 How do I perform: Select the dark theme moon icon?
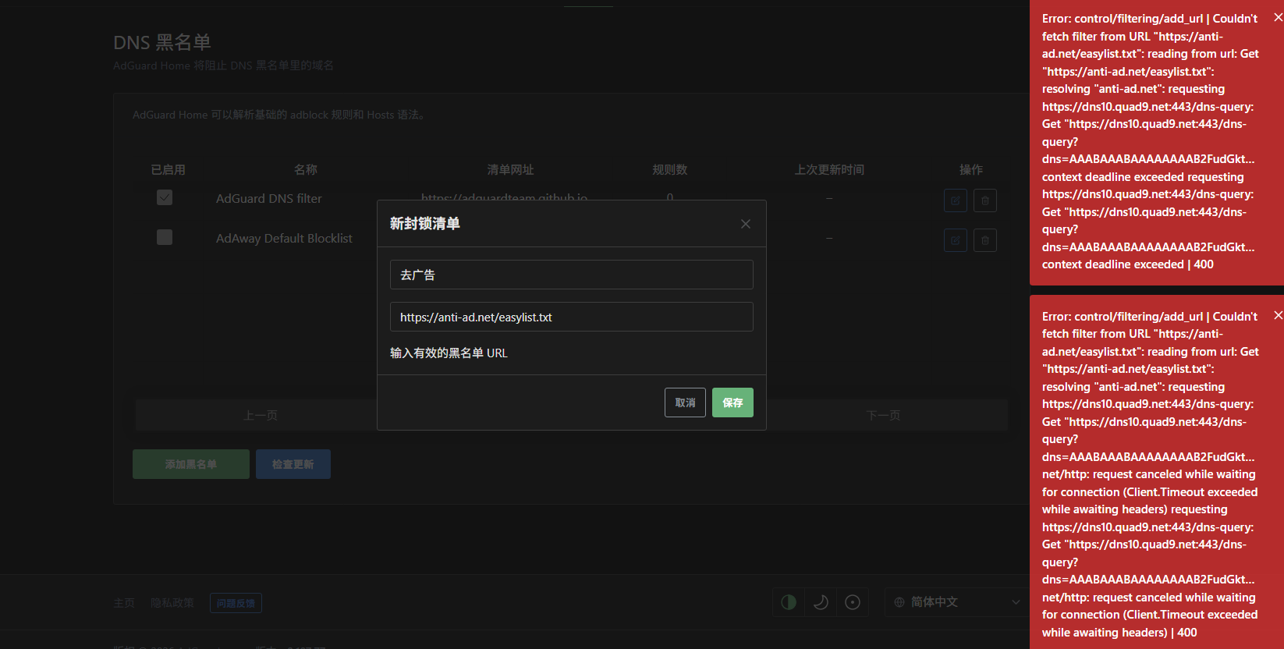coord(821,602)
